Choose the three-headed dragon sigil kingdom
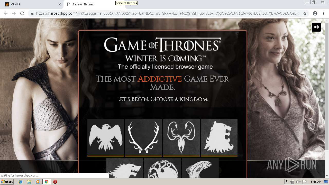This screenshot has height=185, width=329. [x=162, y=168]
